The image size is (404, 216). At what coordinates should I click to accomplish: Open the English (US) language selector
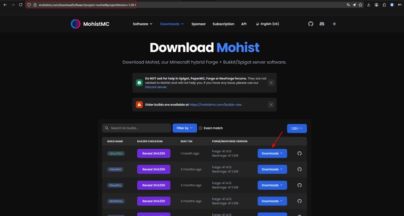coord(267,24)
